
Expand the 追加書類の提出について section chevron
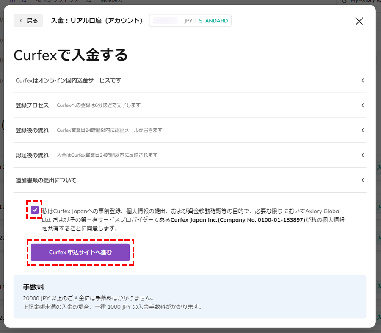[362, 180]
